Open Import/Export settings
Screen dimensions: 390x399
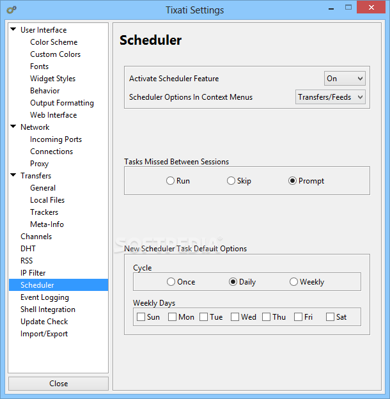coord(44,334)
